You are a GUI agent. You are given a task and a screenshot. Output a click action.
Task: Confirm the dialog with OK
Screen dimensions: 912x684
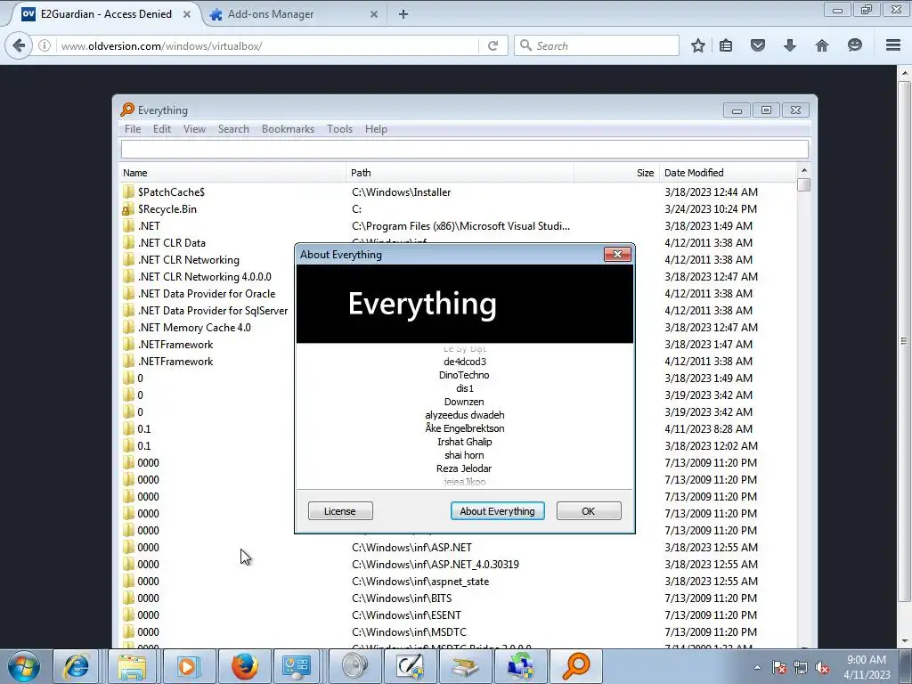589,511
